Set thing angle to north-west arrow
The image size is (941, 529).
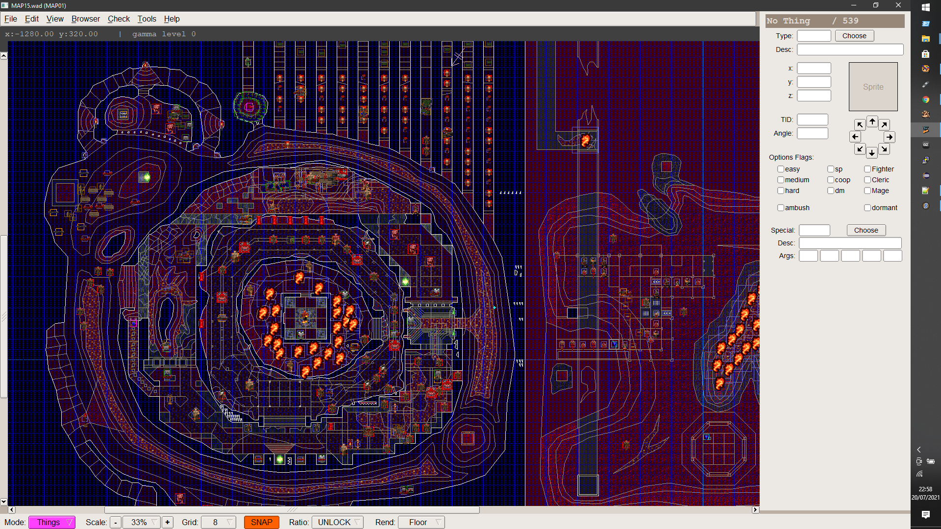860,125
